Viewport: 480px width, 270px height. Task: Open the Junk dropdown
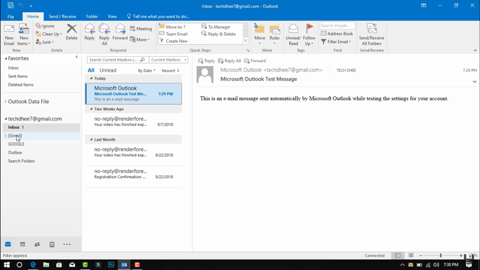[45, 42]
